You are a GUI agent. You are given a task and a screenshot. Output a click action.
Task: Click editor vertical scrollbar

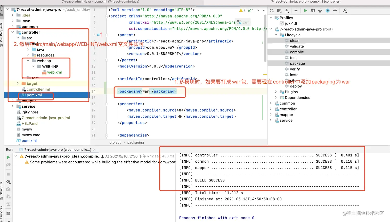(265, 39)
